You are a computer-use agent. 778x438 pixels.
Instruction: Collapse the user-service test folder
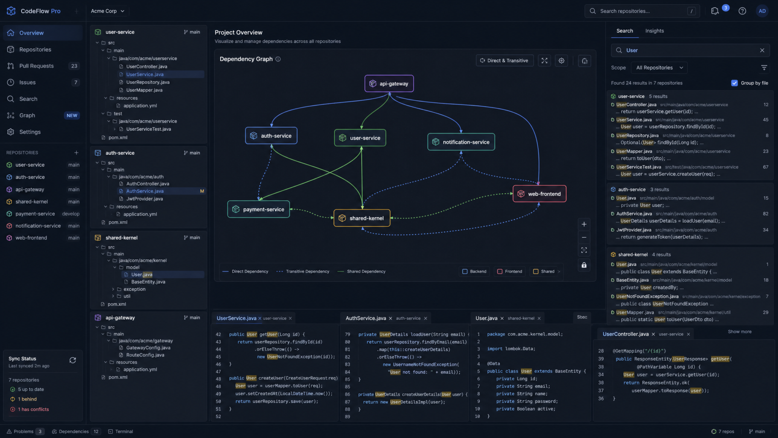pyautogui.click(x=103, y=114)
